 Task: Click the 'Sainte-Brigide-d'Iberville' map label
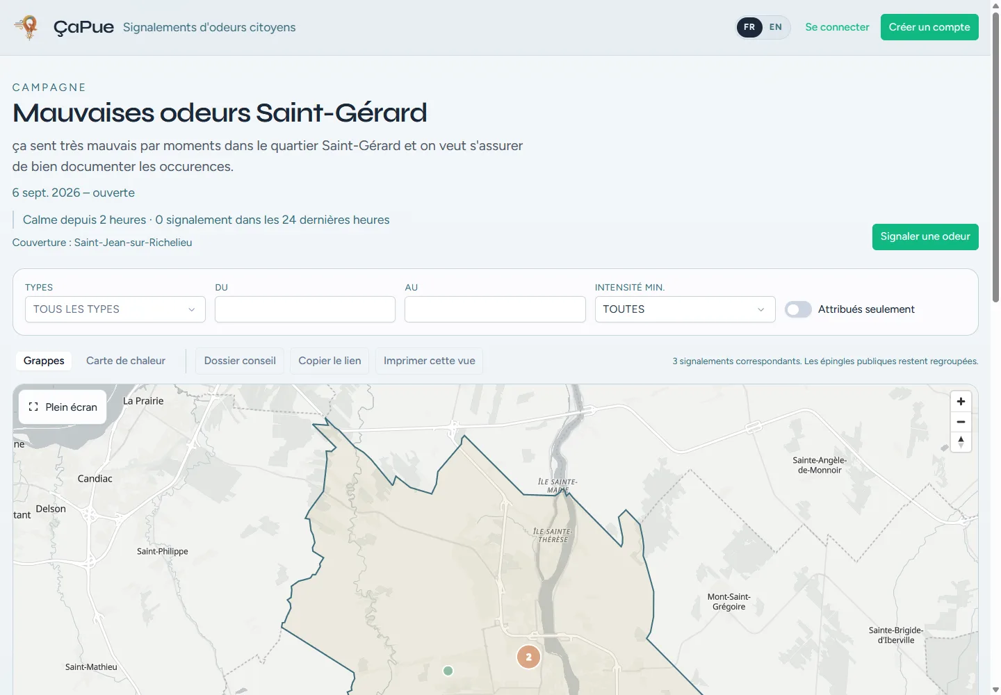[x=896, y=635]
